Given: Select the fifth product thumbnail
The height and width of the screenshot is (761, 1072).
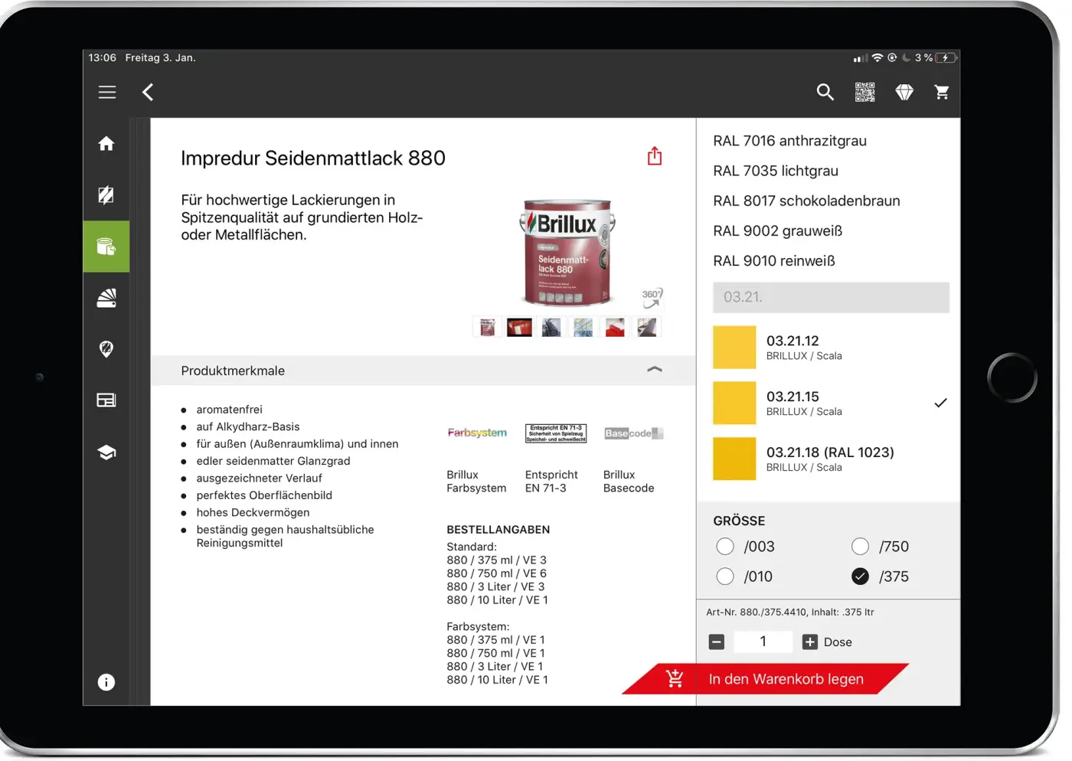Looking at the screenshot, I should (615, 328).
